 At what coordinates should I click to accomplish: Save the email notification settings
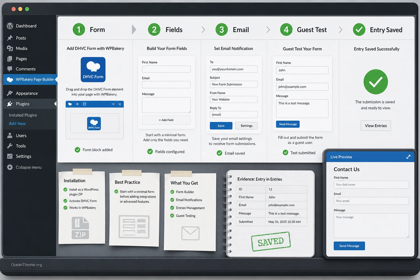tap(221, 126)
